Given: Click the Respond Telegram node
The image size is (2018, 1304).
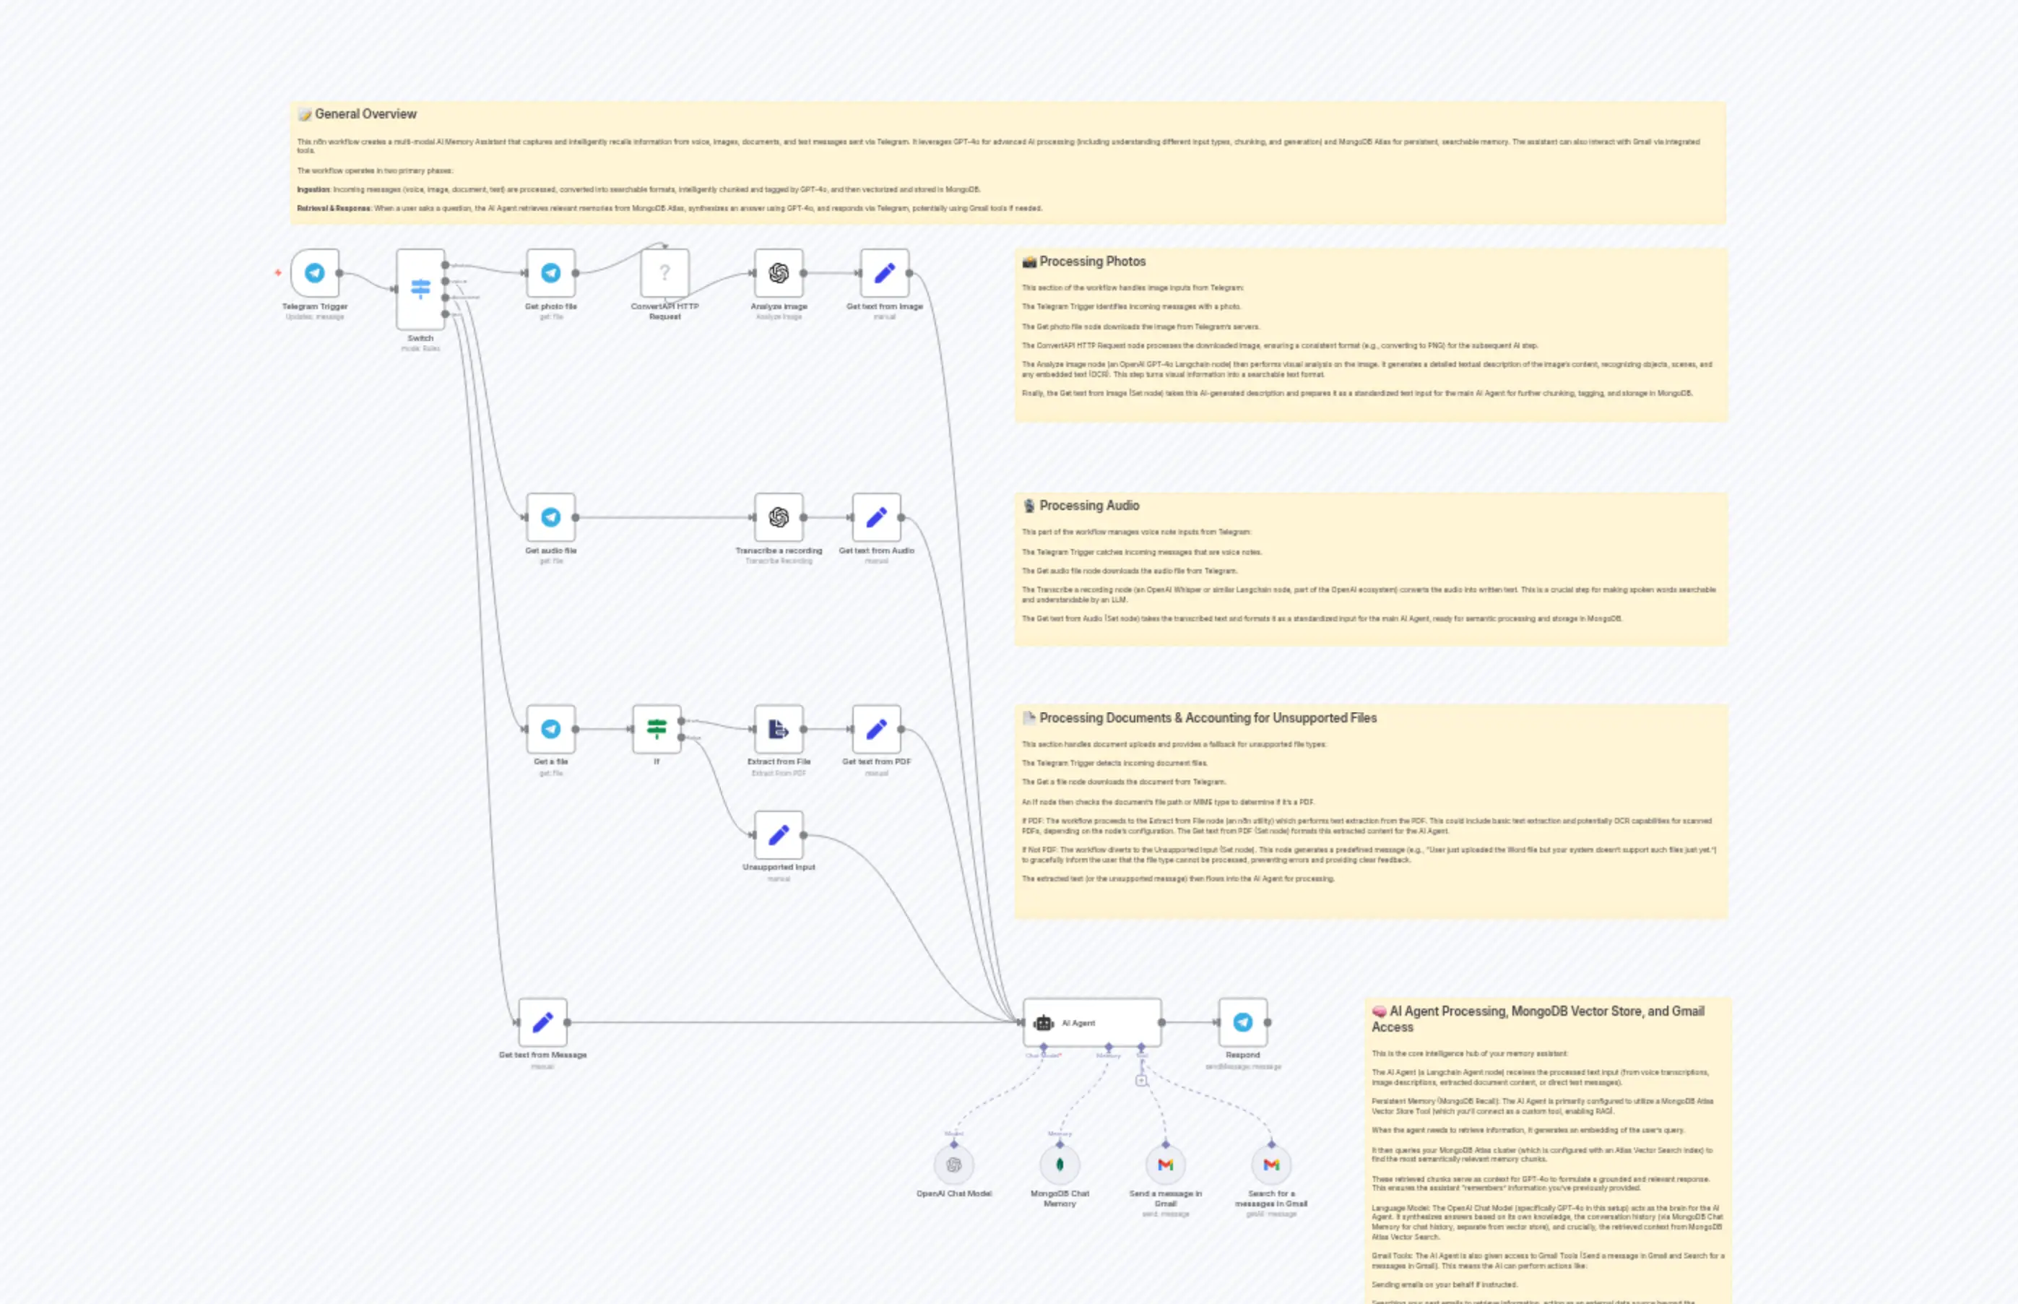Looking at the screenshot, I should (1241, 1023).
